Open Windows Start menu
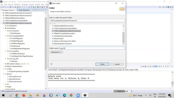 3,95
